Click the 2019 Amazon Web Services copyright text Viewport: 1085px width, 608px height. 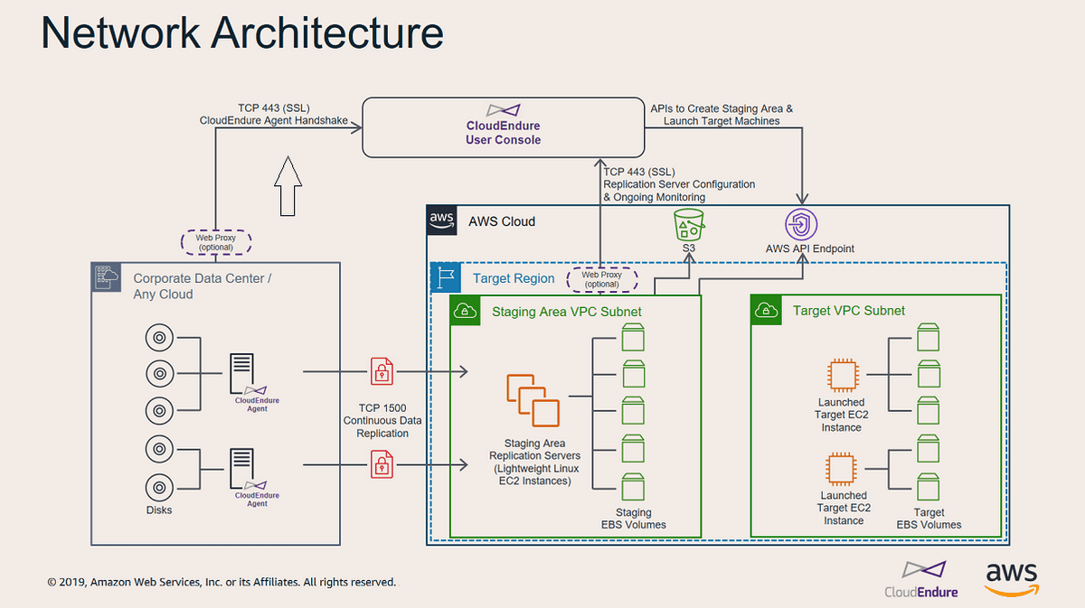pyautogui.click(x=222, y=583)
